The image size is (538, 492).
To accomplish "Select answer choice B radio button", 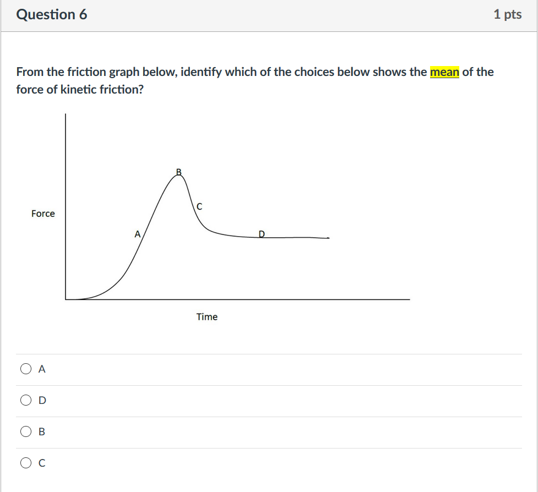I will 25,431.
